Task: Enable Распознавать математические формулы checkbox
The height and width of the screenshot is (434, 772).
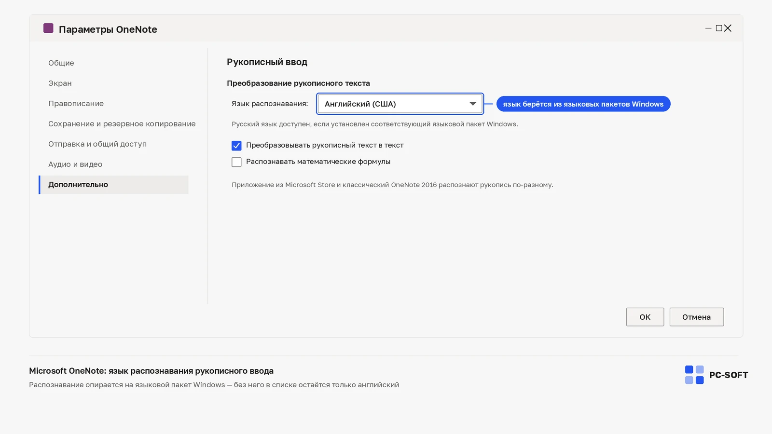Action: pos(236,162)
